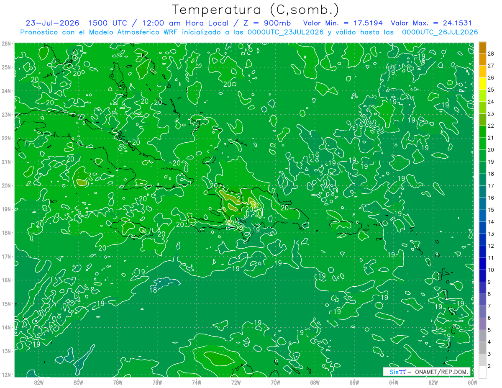Pick the white swatch below label 2

482,372
